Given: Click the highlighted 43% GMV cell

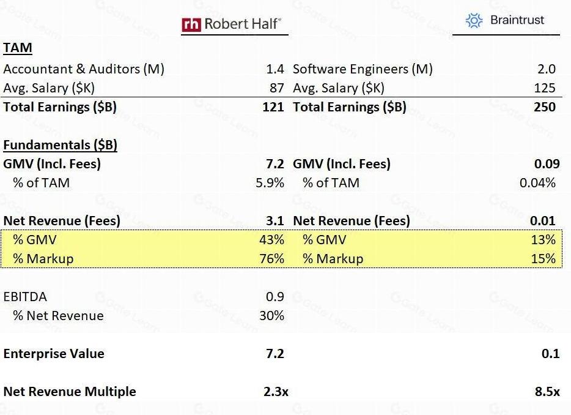Looking at the screenshot, I should (271, 240).
